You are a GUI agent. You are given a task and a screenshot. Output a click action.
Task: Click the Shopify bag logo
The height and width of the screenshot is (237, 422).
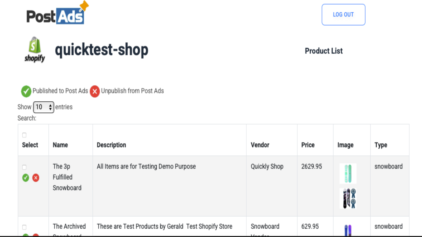tap(35, 50)
